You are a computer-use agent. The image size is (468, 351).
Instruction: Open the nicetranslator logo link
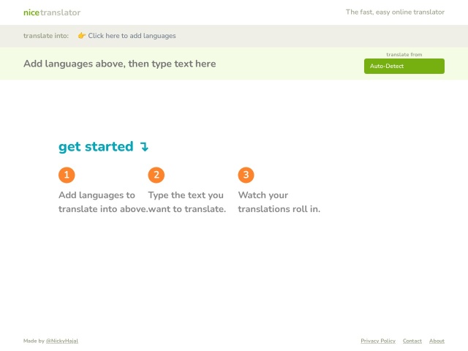(52, 12)
